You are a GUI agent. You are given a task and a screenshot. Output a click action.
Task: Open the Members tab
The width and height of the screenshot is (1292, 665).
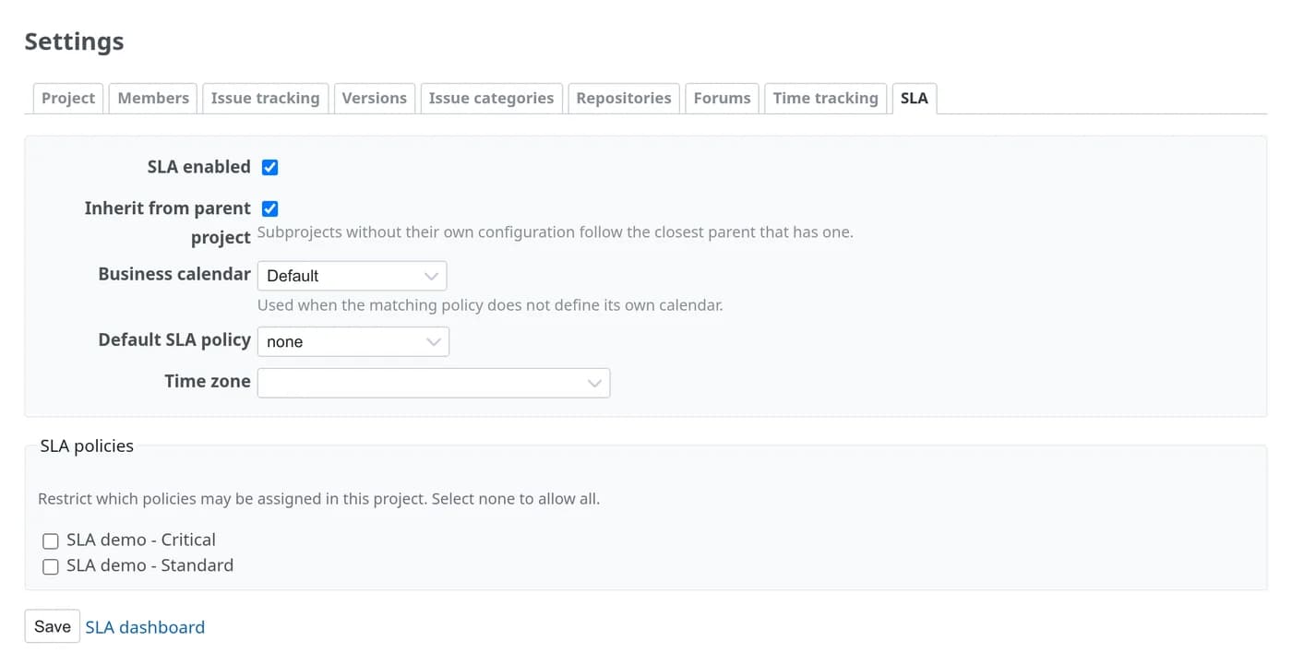point(153,98)
